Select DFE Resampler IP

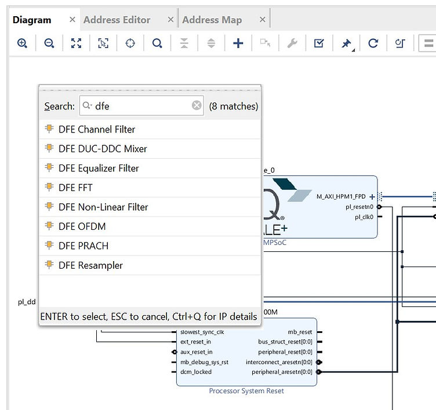click(150, 265)
